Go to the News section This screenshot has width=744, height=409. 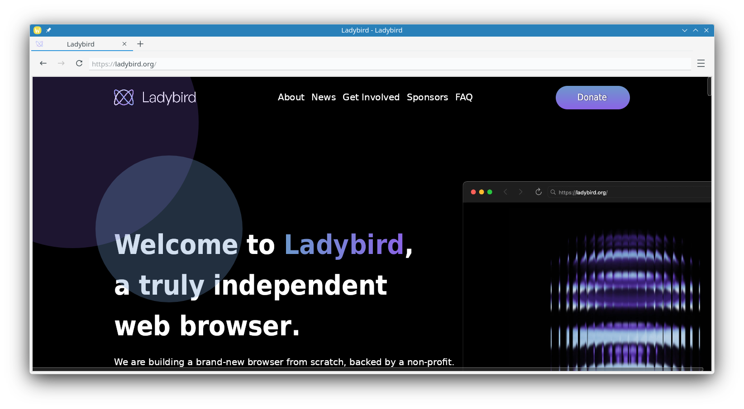point(324,97)
